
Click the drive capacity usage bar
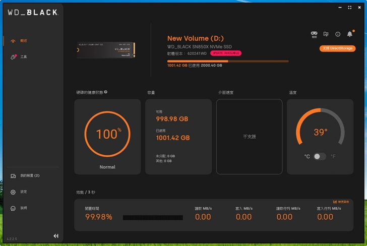point(228,61)
